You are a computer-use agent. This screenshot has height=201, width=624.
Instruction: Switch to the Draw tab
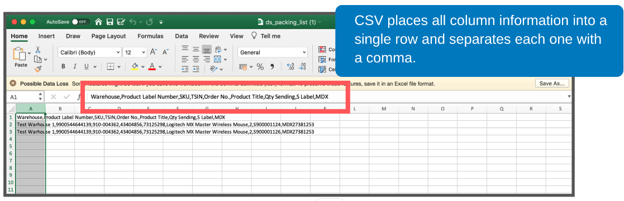click(73, 36)
